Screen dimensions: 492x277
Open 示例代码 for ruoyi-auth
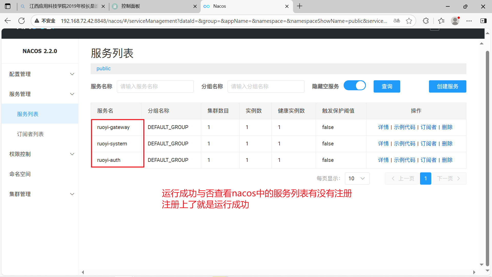point(404,160)
